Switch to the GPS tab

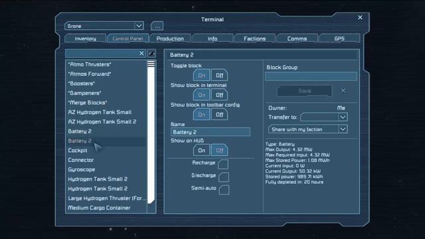pos(339,39)
